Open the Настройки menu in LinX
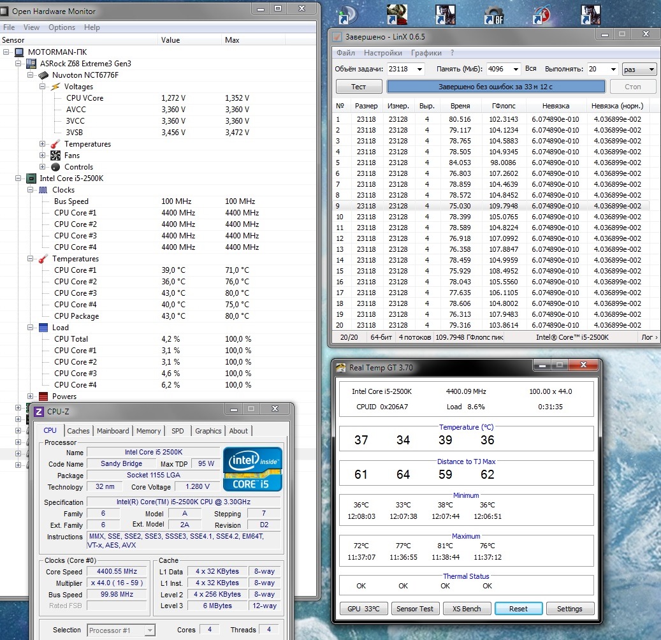The width and height of the screenshot is (661, 640). (383, 53)
